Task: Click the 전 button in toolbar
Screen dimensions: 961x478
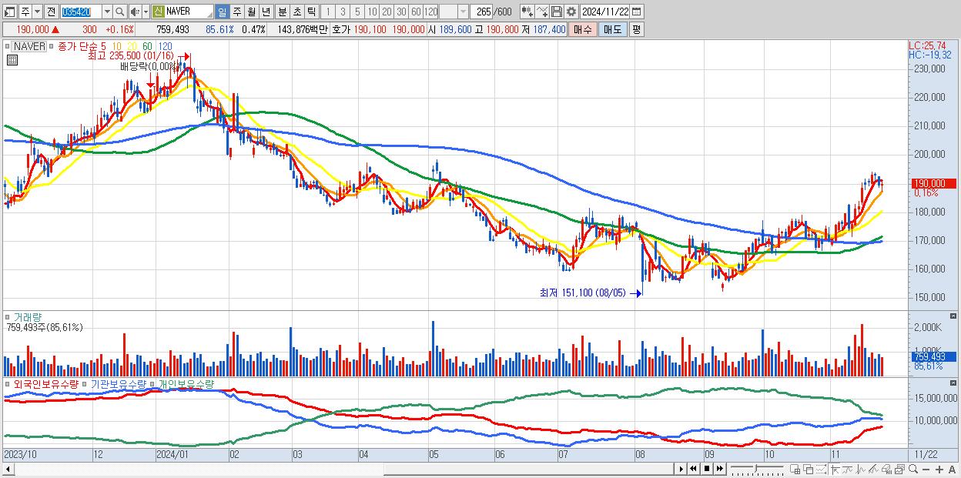Action: tap(51, 12)
